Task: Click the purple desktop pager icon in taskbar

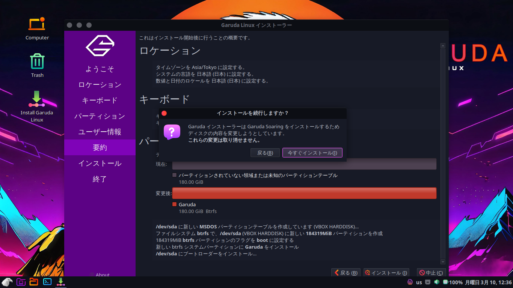Action: [x=21, y=282]
